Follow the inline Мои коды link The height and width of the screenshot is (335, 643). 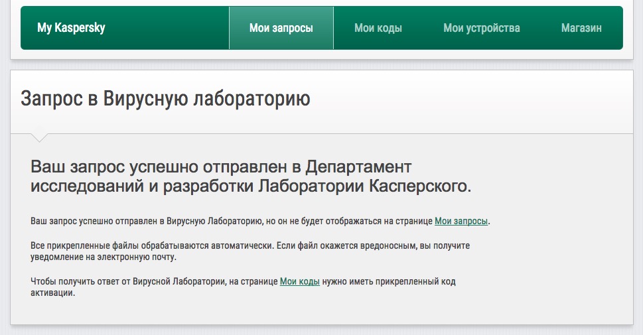(x=300, y=281)
